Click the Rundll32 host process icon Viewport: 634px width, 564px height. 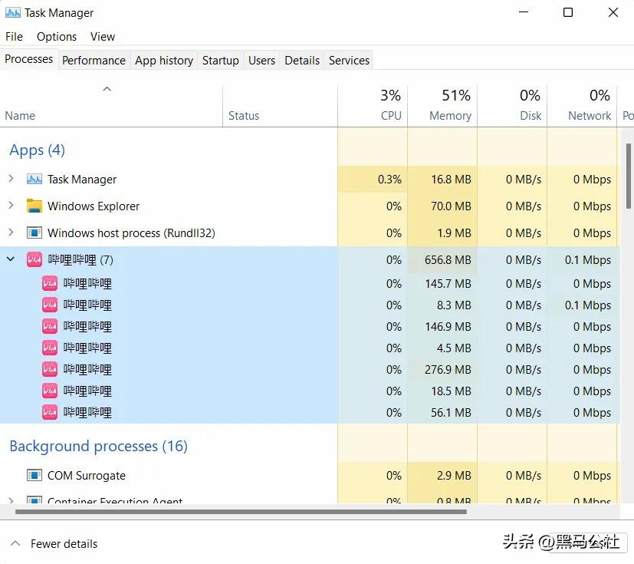[34, 233]
